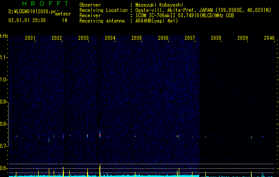The width and height of the screenshot is (279, 177).
Task: Click the Receiving Location label
Action: (103, 10)
